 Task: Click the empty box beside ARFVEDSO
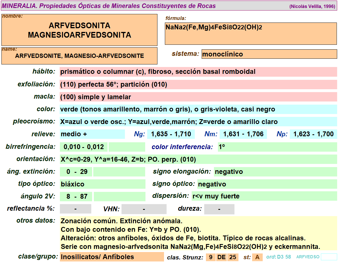pos(329,257)
